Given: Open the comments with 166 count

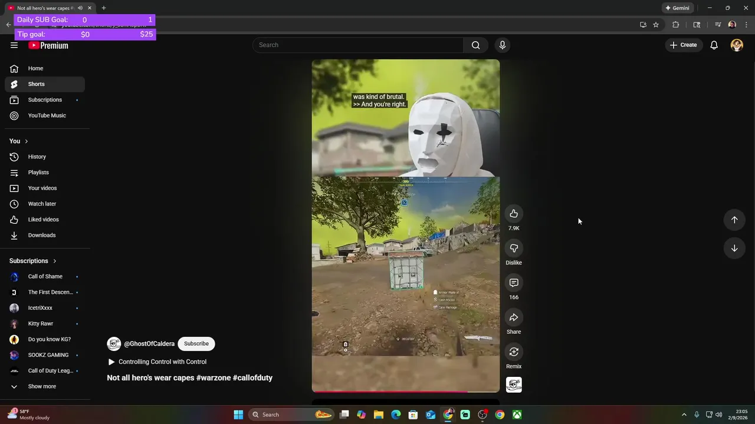Looking at the screenshot, I should [x=514, y=283].
